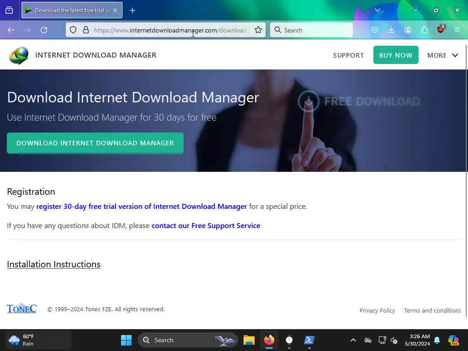
Task: Click the INTERNET DOWNLOAD MANAGER site title
Action: tap(96, 55)
